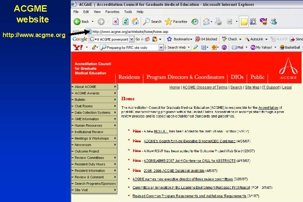Stop loading with the red X icon
This screenshot has height=202, width=303.
116,21
